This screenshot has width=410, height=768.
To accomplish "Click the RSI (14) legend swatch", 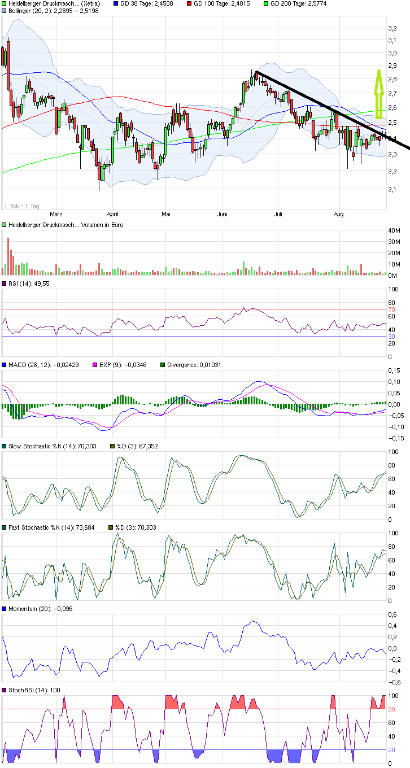I will click(5, 283).
